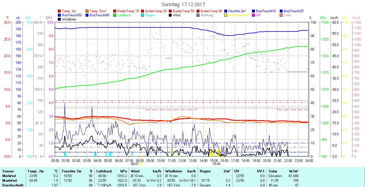The height and width of the screenshot is (187, 365).
Task: Click the 1030 value on hPa axis
Action: click(x=324, y=22)
